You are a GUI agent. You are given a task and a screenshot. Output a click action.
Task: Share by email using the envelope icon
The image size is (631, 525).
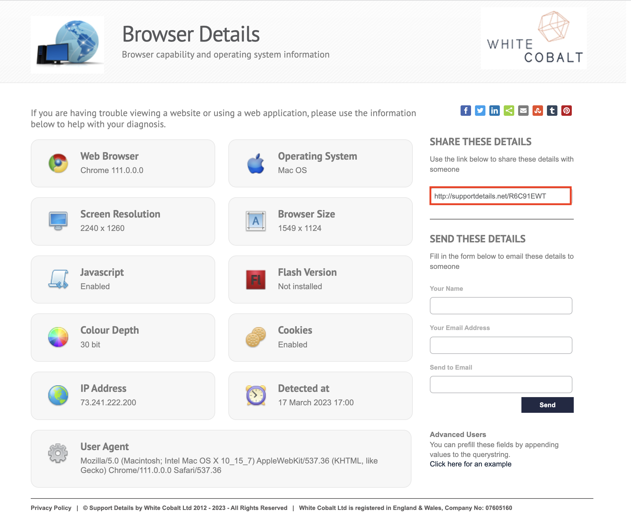pos(523,111)
